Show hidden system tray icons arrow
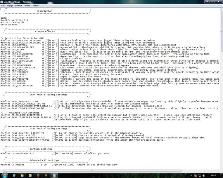This screenshot has width=223, height=178. [x=191, y=175]
